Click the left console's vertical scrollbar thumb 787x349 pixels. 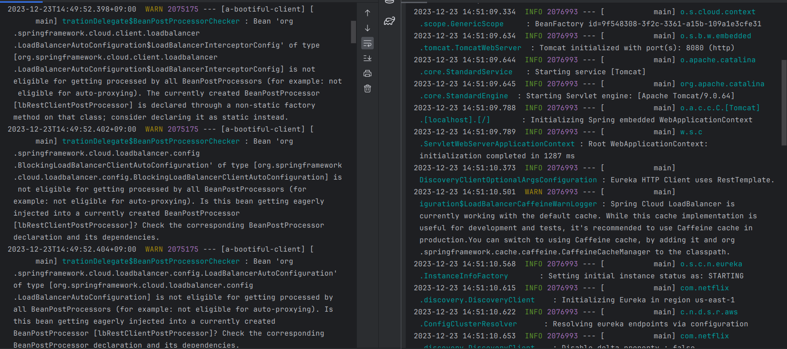pos(353,32)
